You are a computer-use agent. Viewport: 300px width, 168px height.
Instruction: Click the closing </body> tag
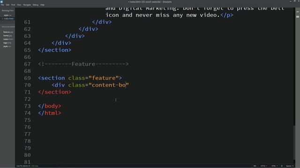pyautogui.click(x=50, y=106)
